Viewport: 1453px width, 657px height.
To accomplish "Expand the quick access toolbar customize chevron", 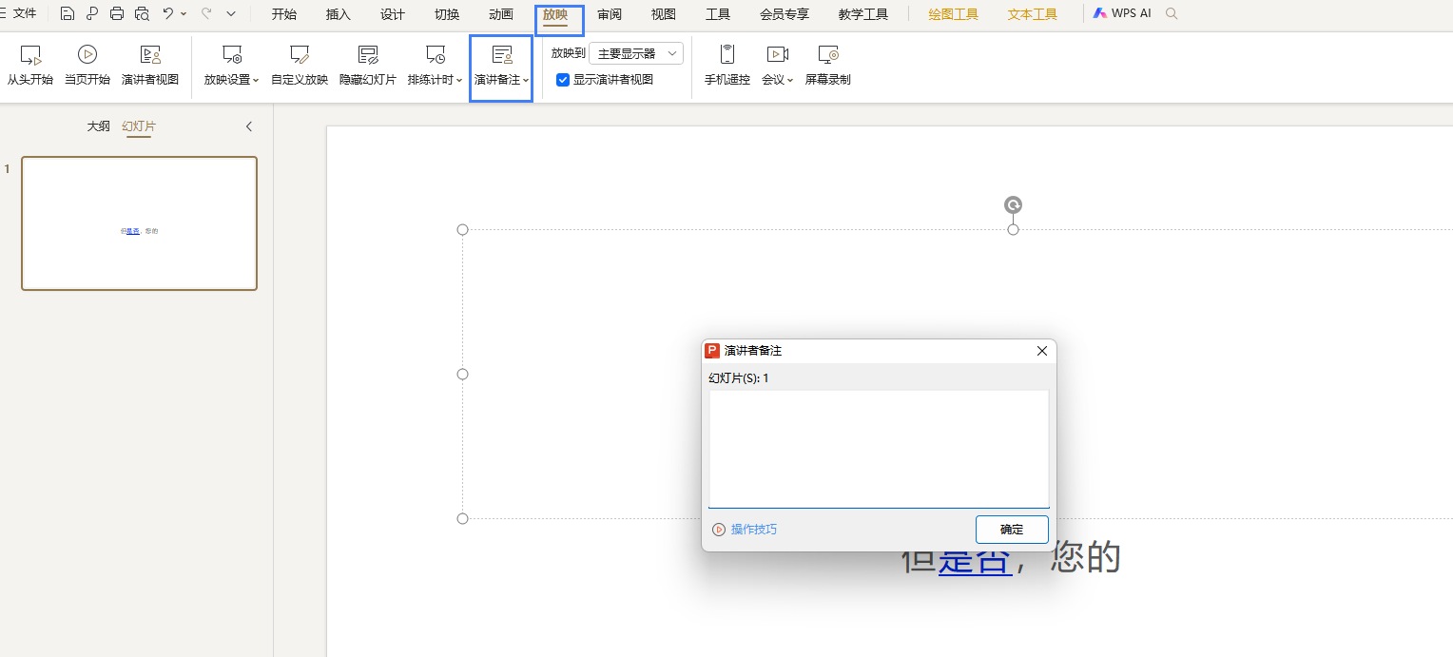I will point(231,14).
